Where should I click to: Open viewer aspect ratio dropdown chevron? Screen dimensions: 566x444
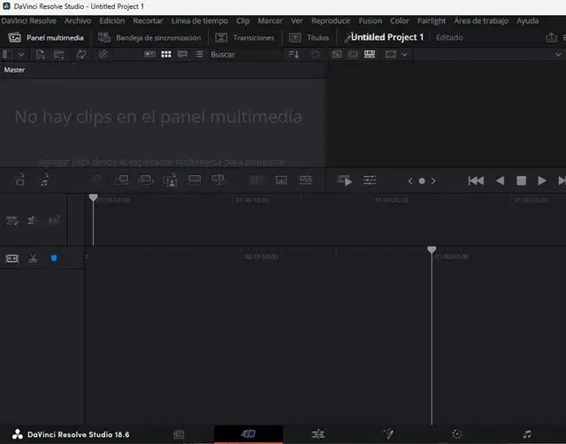404,55
